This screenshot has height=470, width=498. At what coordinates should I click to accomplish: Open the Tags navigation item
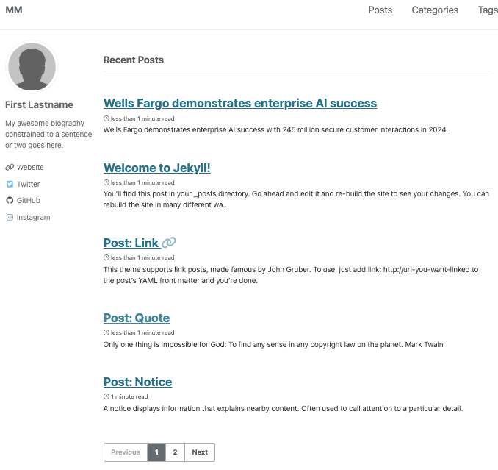point(488,10)
